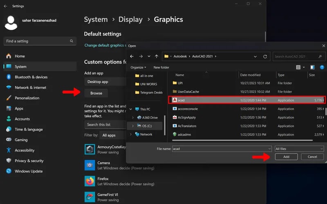Image resolution: width=327 pixels, height=204 pixels.
Task: Click the Windows Update sync icon
Action: pos(9,171)
